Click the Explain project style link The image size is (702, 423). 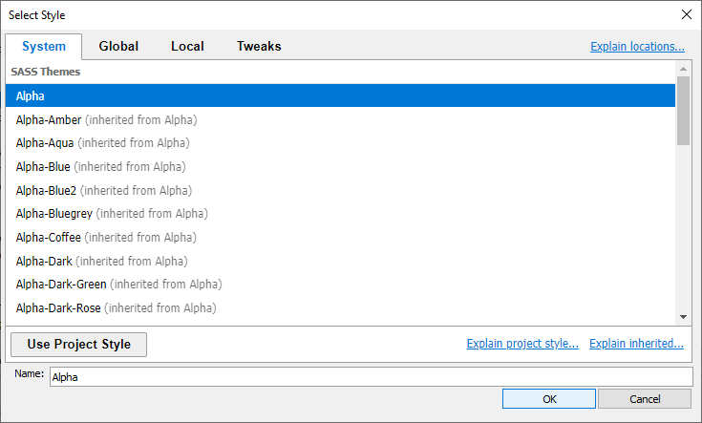pos(522,344)
